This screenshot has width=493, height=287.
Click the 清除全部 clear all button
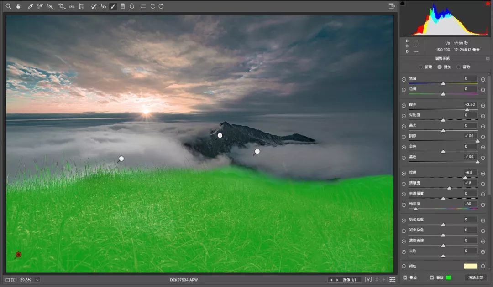(475, 277)
